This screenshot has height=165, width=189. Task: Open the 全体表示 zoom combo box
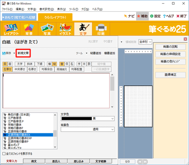coord(145,42)
